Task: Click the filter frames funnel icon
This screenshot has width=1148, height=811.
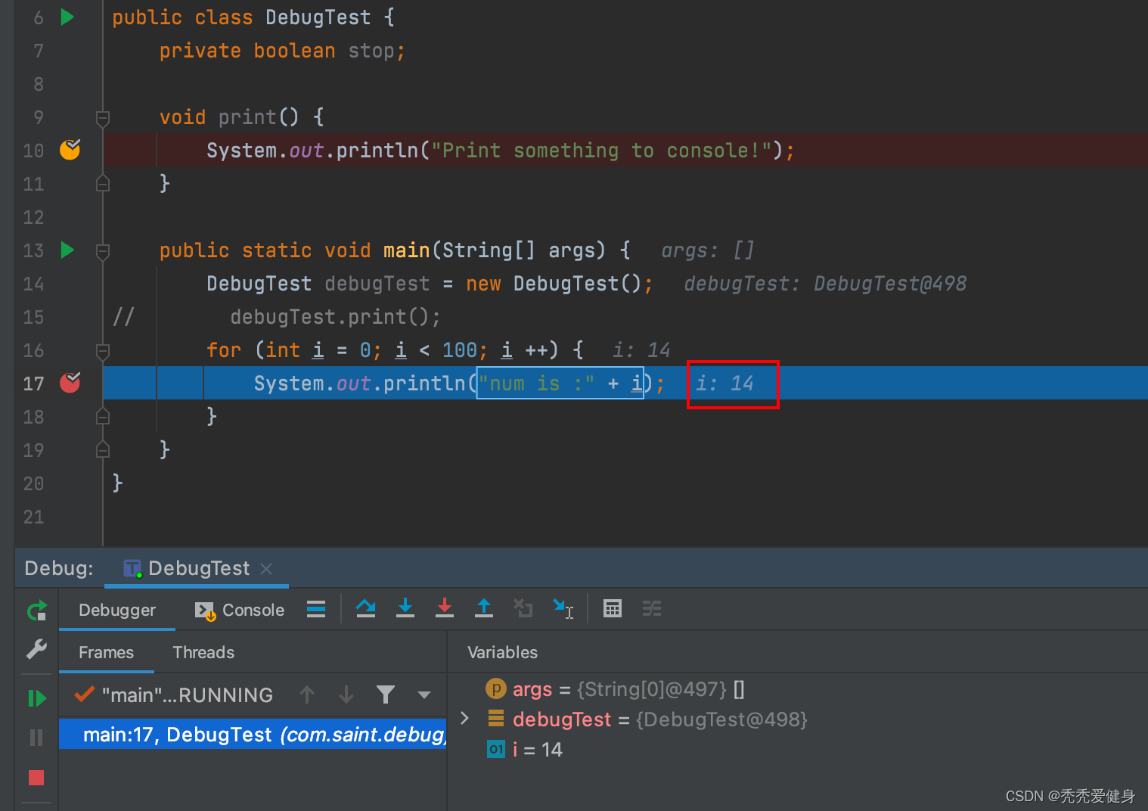Action: [x=386, y=694]
